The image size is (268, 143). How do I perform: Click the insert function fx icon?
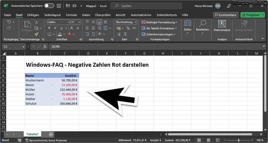click(45, 47)
